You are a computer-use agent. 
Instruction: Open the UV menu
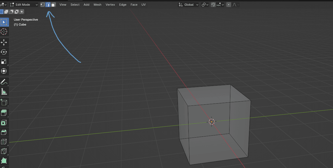[143, 5]
